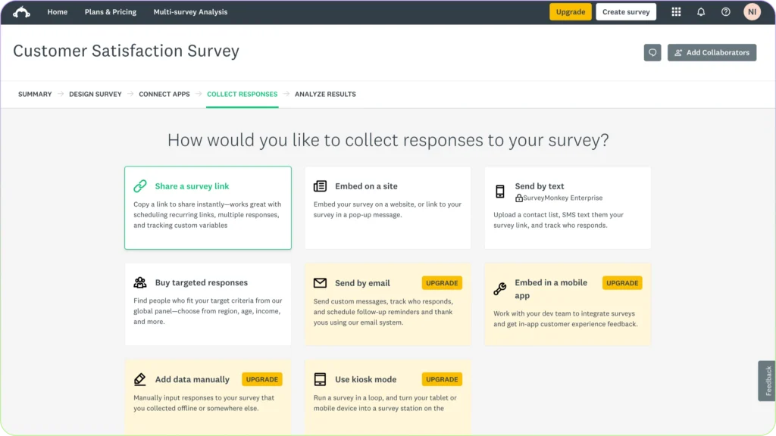Open Plans & Pricing in the top menu

tap(111, 11)
